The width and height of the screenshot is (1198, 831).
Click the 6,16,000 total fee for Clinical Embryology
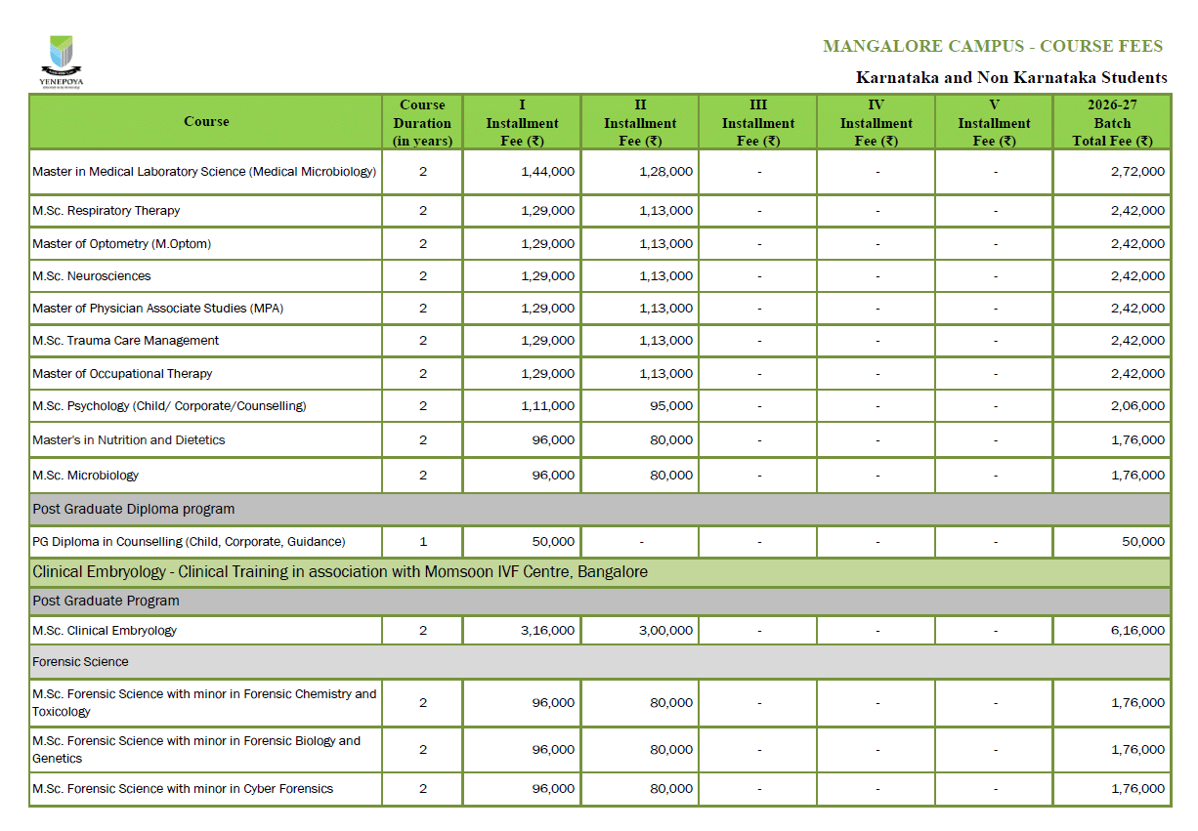(x=1137, y=631)
